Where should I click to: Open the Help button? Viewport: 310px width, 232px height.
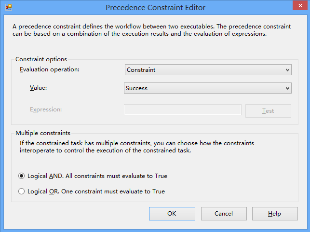pos(274,214)
